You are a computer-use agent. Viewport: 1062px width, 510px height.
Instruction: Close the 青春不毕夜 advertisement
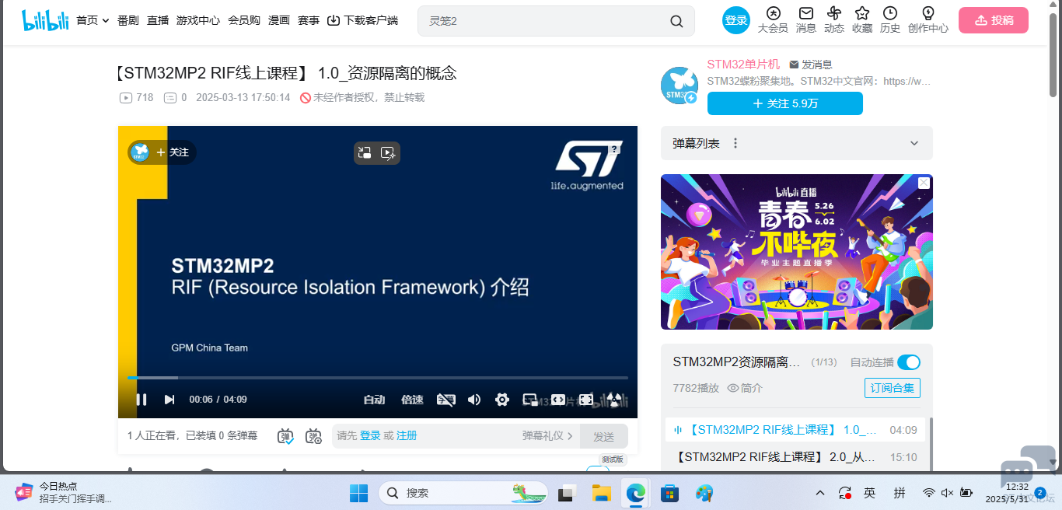(924, 183)
